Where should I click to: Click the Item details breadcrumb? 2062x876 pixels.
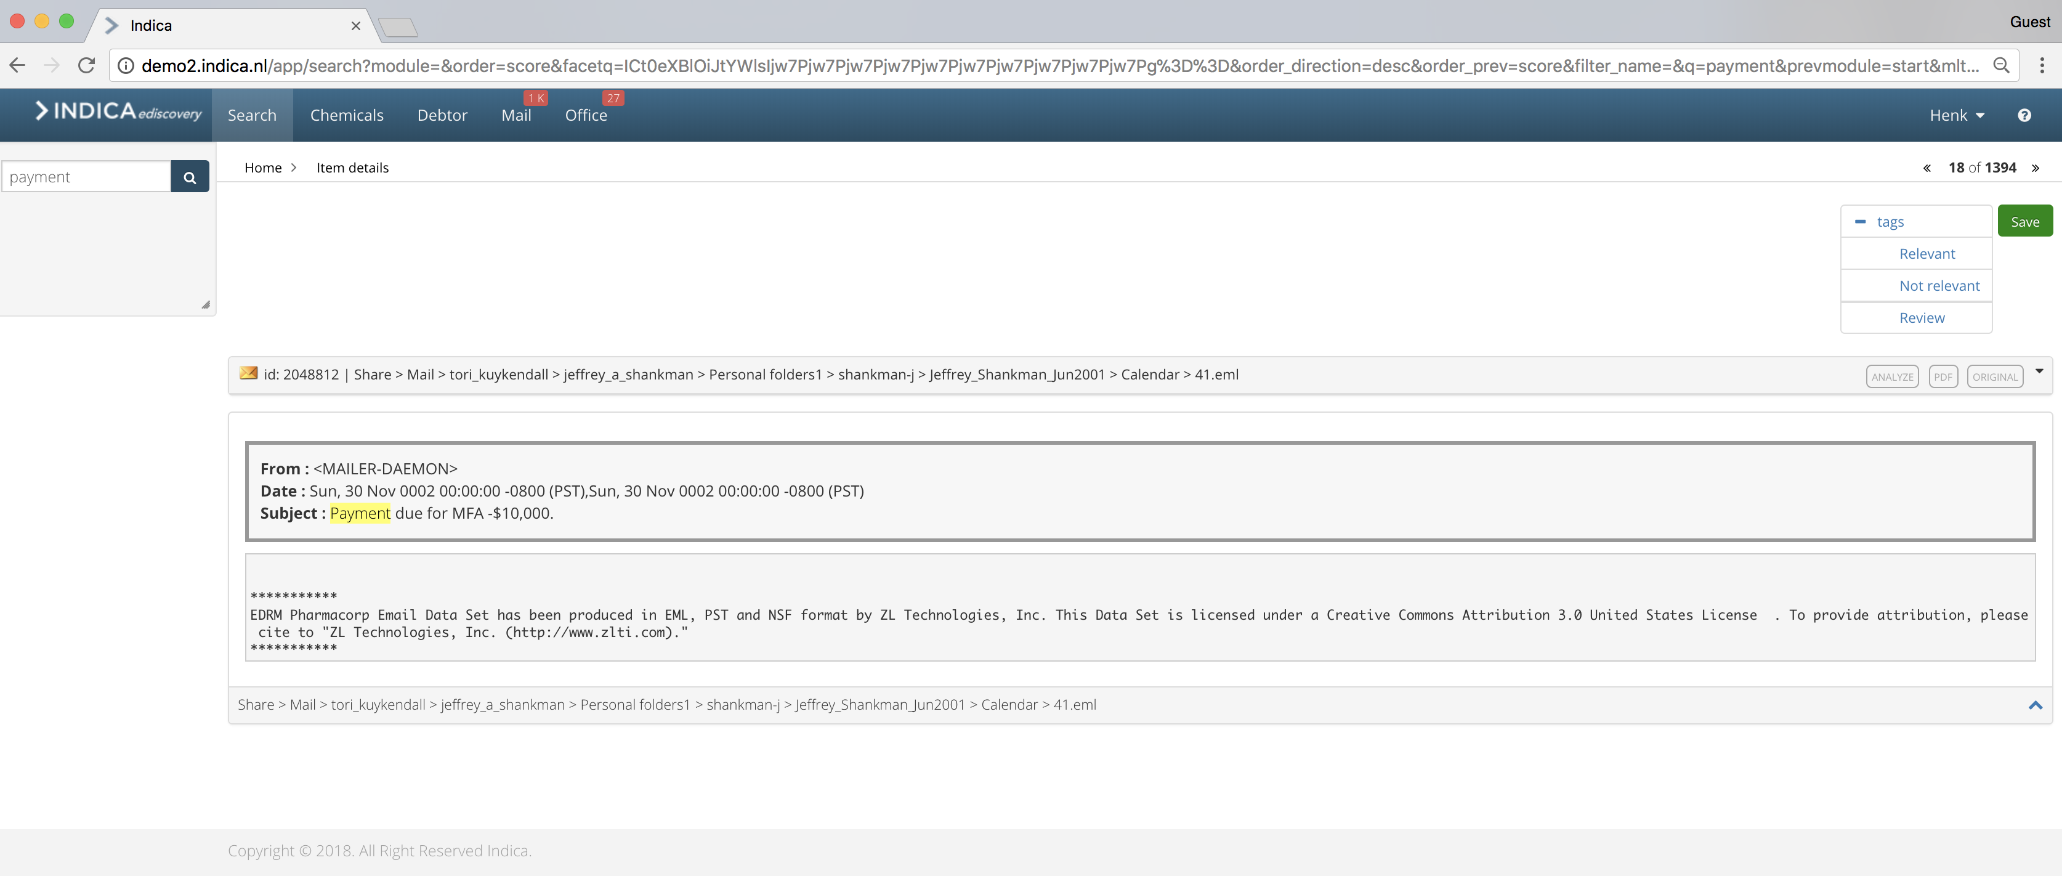pyautogui.click(x=352, y=168)
